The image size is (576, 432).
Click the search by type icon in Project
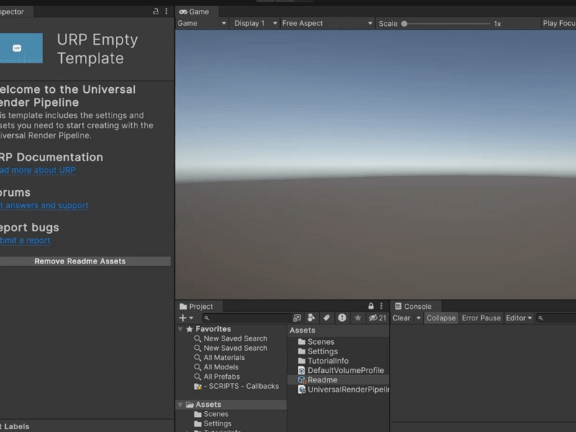tap(311, 318)
